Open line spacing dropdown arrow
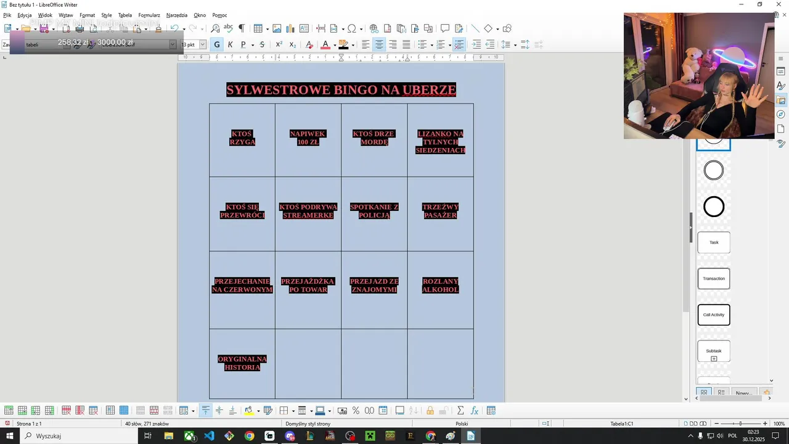789x444 pixels. coord(515,45)
